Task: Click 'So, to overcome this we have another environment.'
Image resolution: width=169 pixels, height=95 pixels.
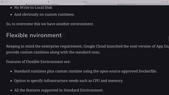Action: 50,24
